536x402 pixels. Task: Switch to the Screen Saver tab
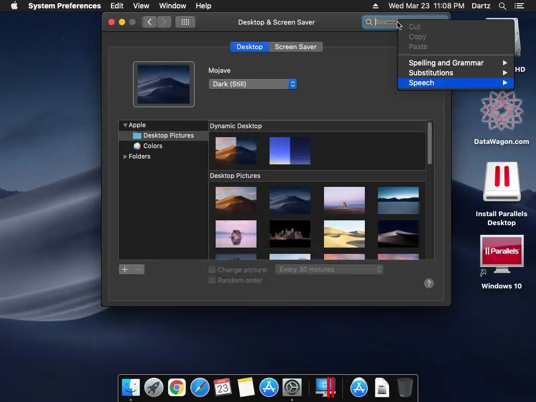(x=296, y=47)
